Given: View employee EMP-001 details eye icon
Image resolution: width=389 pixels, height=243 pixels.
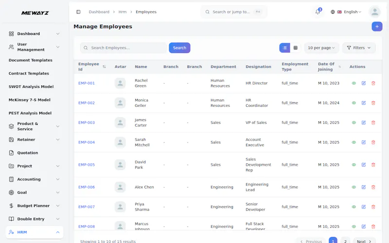Looking at the screenshot, I should (354, 83).
